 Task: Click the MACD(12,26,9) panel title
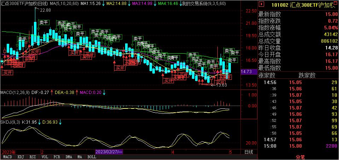tap(15, 93)
